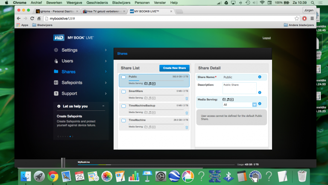Viewport: 328px width, 185px height.
Task: Open the Users section icon
Action: point(56,61)
